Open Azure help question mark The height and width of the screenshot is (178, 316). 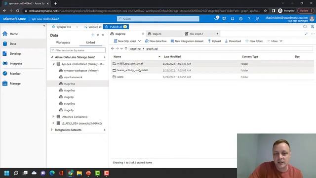click(249, 19)
